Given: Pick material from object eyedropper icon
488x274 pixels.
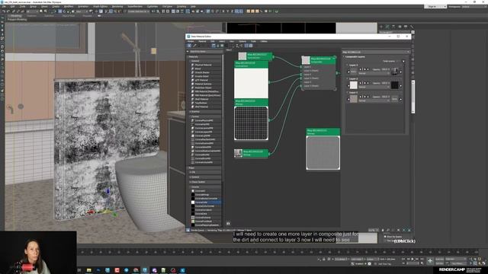Looking at the screenshot, I should point(195,46).
